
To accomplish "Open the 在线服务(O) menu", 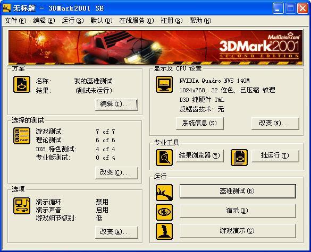I will pos(137,21).
